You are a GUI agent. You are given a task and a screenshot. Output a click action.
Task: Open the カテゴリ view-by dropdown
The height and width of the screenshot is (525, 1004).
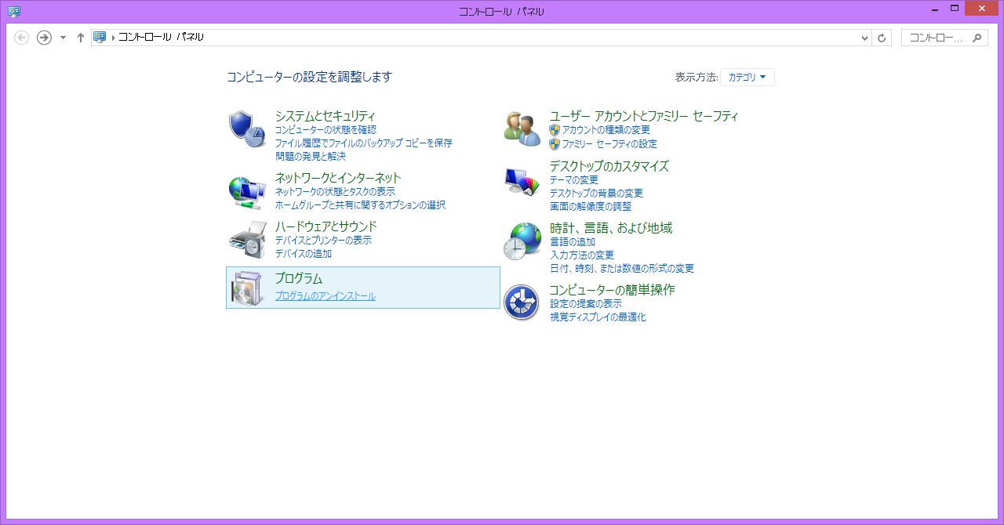[748, 77]
